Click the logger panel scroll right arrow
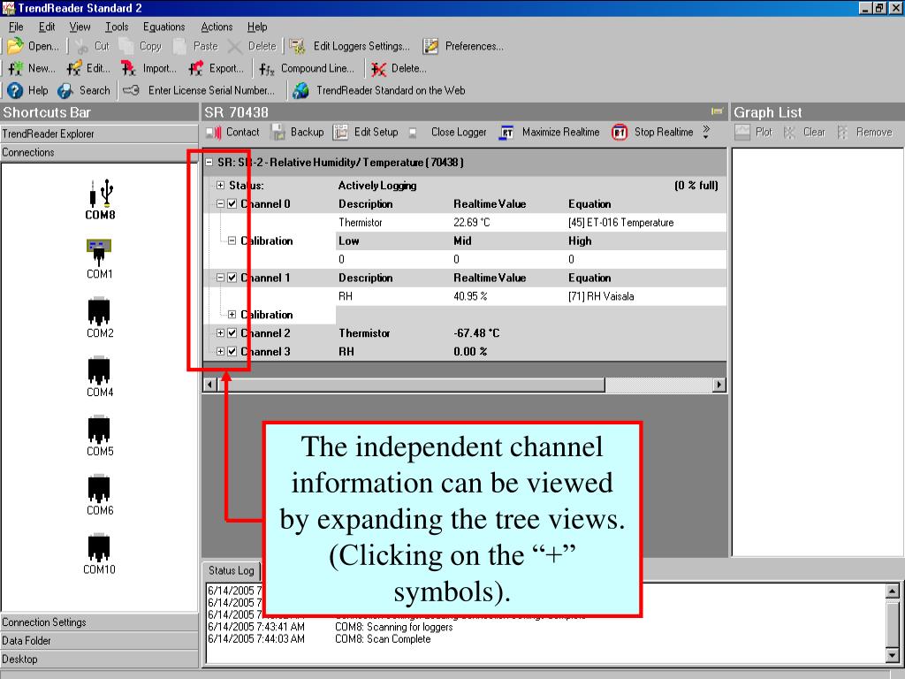Viewport: 905px width, 679px height. click(x=719, y=385)
